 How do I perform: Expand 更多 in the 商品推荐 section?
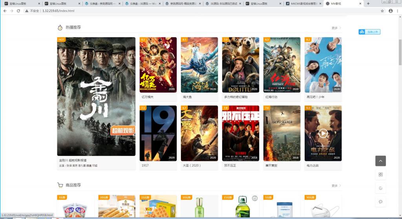coord(336,186)
